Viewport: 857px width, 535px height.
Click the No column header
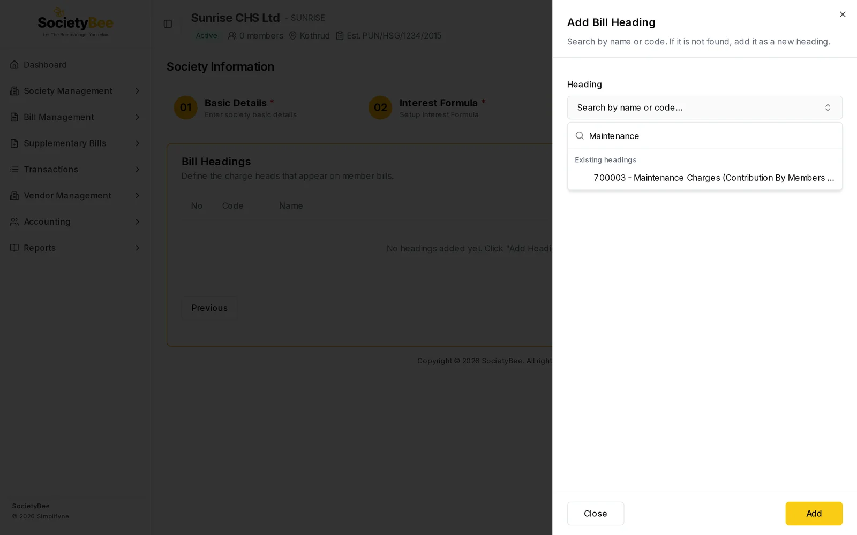197,206
